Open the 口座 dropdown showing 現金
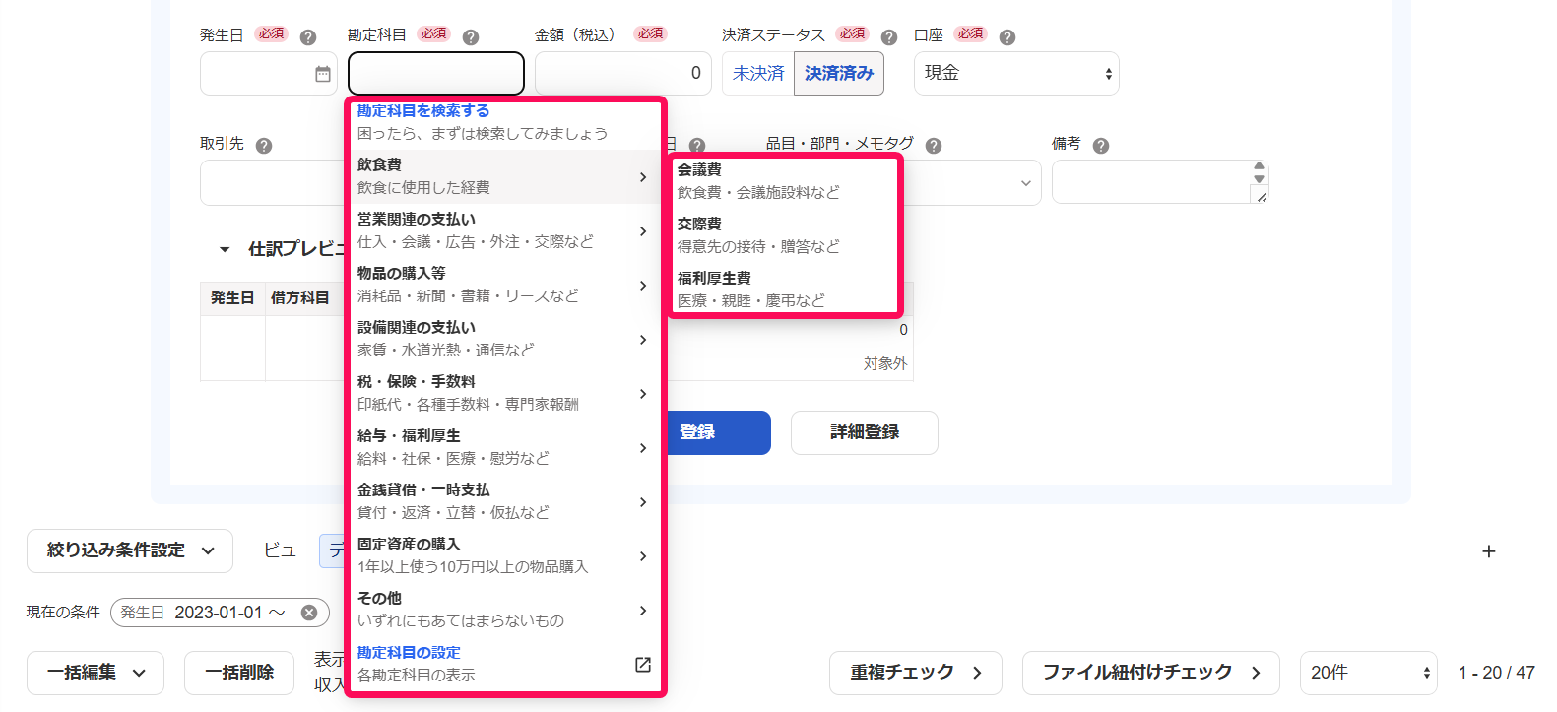 point(1016,74)
